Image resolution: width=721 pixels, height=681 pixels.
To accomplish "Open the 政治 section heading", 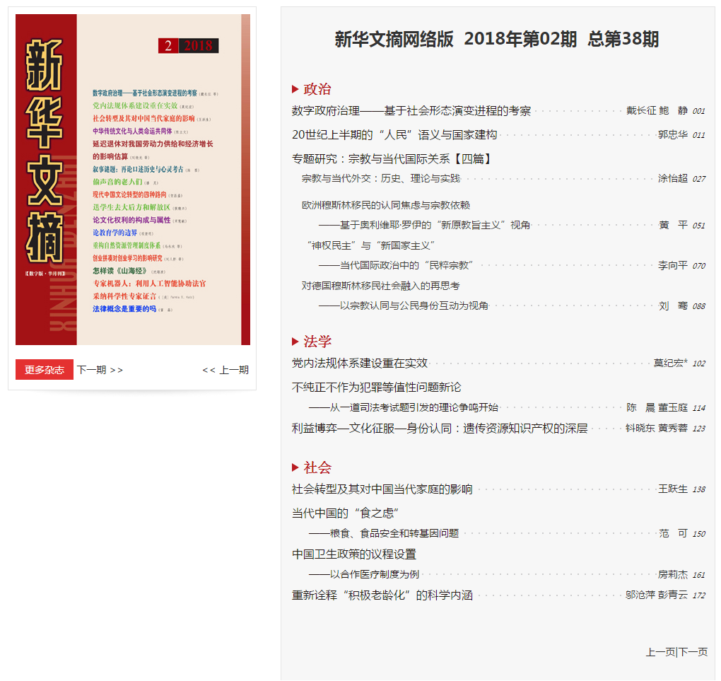I will (x=317, y=89).
